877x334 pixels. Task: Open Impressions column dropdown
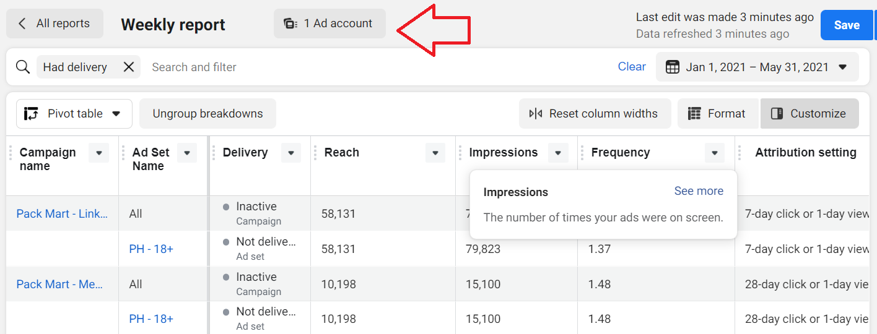558,153
